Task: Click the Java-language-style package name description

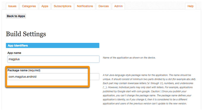Action: coord(149,89)
